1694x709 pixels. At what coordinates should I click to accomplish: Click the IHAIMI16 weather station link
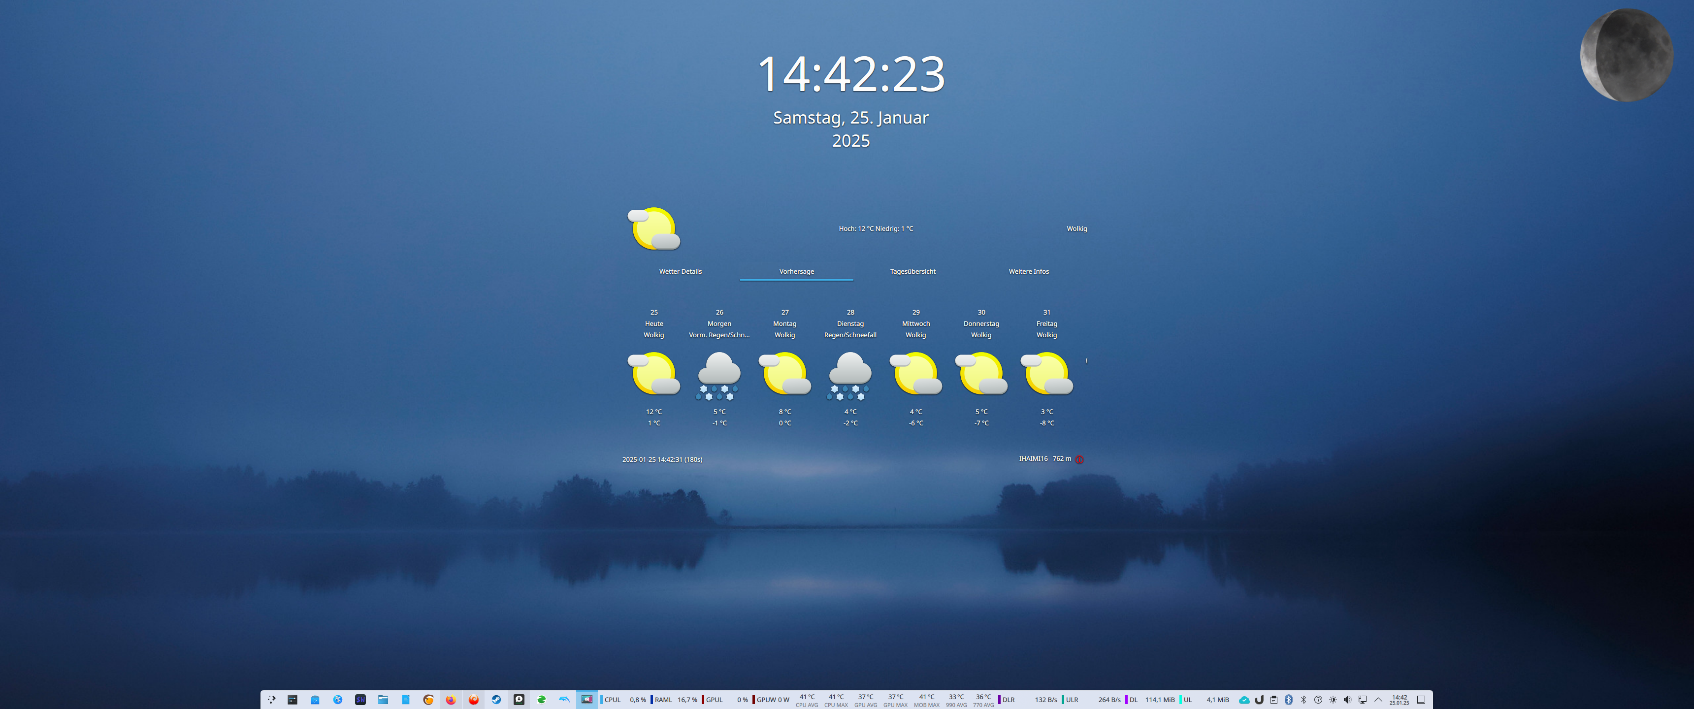point(1033,459)
